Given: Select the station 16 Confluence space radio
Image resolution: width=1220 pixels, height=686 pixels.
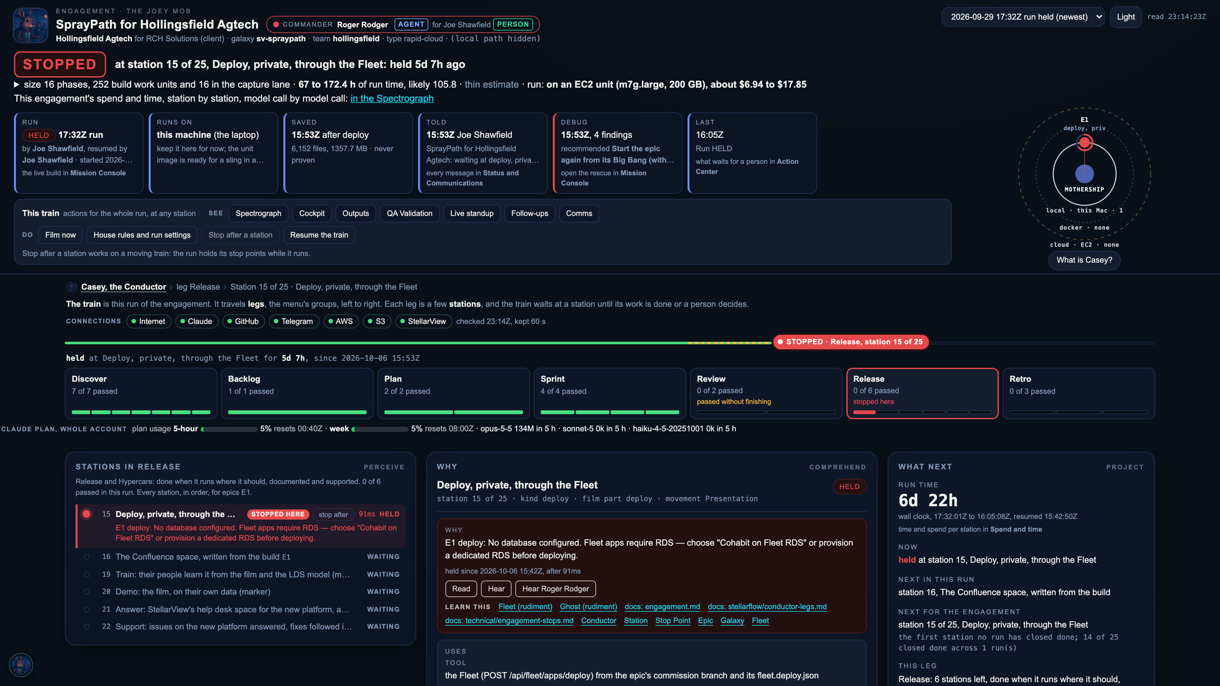Looking at the screenshot, I should [x=87, y=556].
